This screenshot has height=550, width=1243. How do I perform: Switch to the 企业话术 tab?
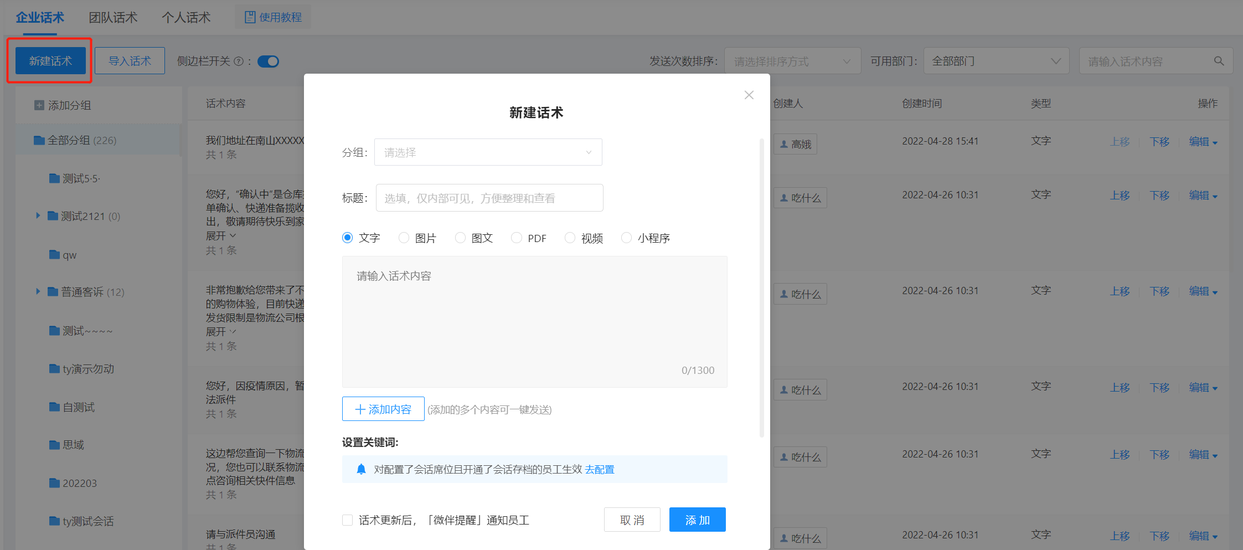point(40,18)
